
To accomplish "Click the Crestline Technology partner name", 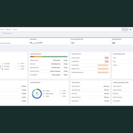I will (55, 71).
